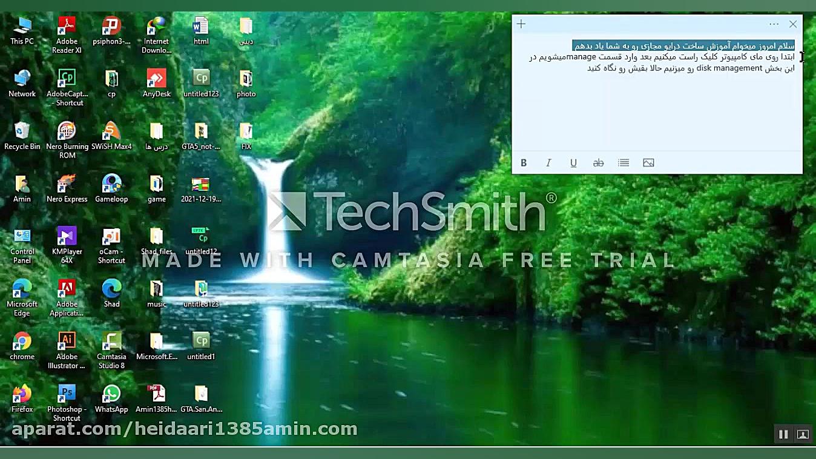Toggle strikethrough formatting in the note

(598, 163)
